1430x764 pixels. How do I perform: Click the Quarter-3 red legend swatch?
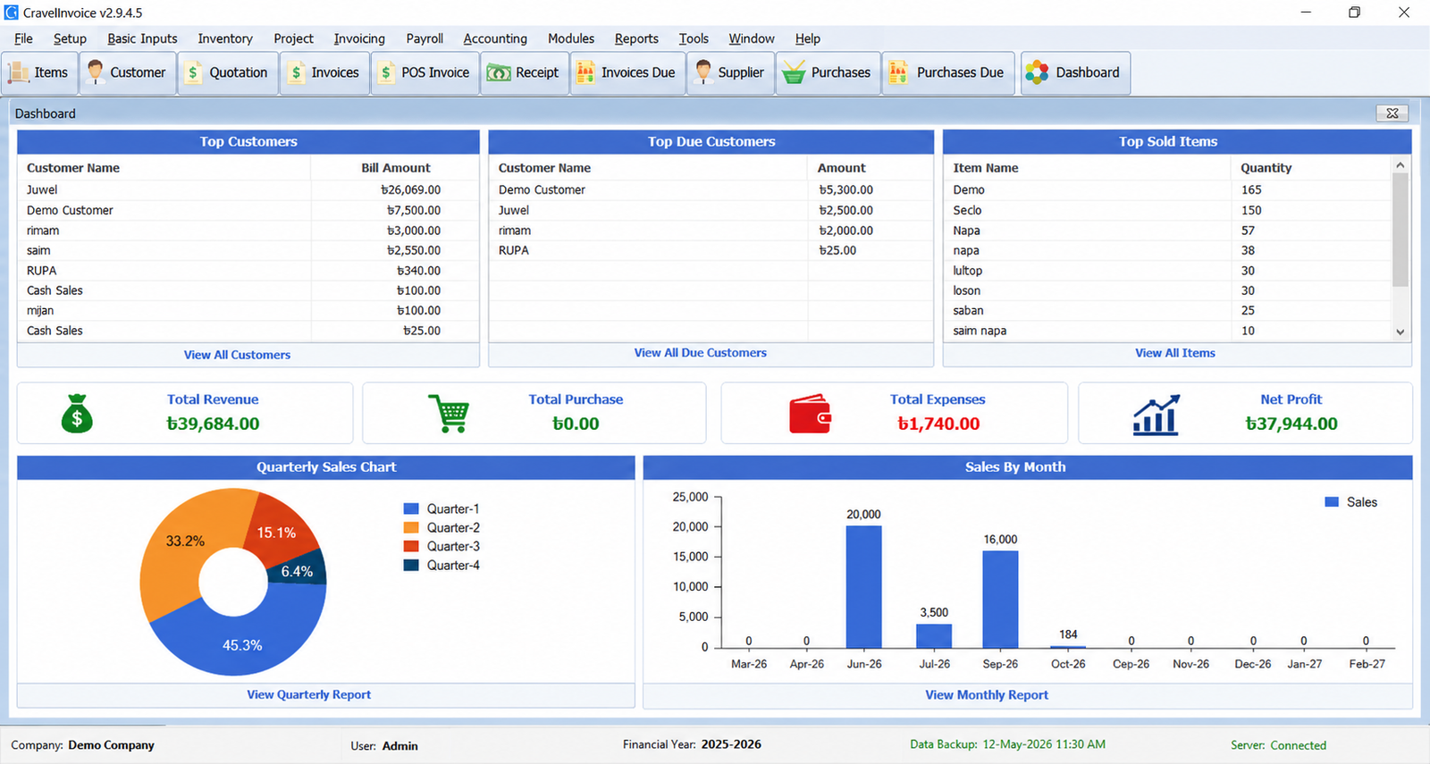click(411, 546)
